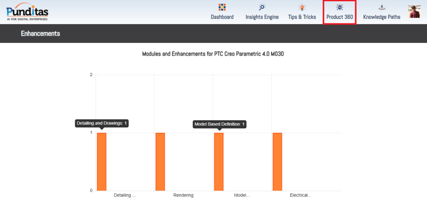Click the Dashboard grid icon
Viewport: 427px width, 207px height.
pos(222,7)
